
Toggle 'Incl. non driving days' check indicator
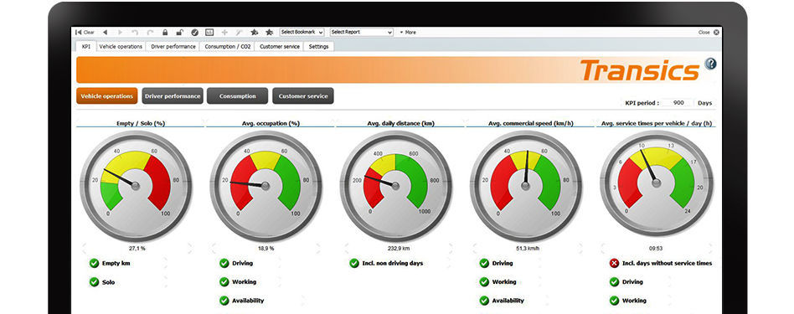354,264
